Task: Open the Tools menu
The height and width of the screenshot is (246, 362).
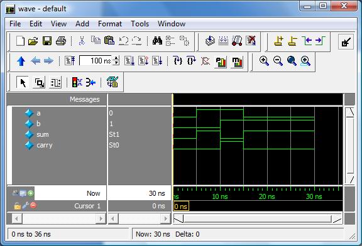Action: coord(140,24)
